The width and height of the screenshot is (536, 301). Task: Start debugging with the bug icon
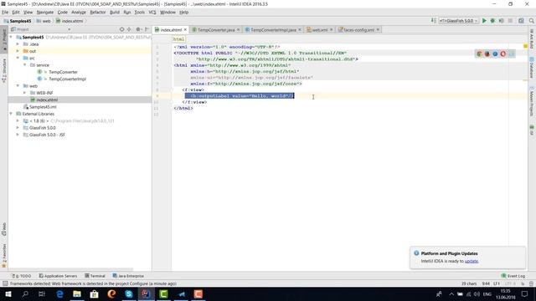click(x=492, y=21)
